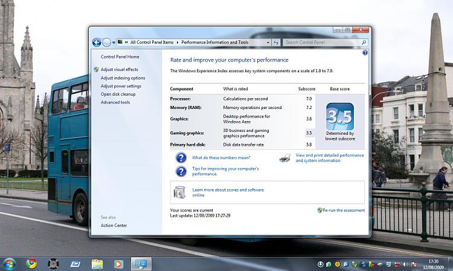The height and width of the screenshot is (271, 453).
Task: Click highlighted Gaming graphics subscore 3.5
Action: 309,132
